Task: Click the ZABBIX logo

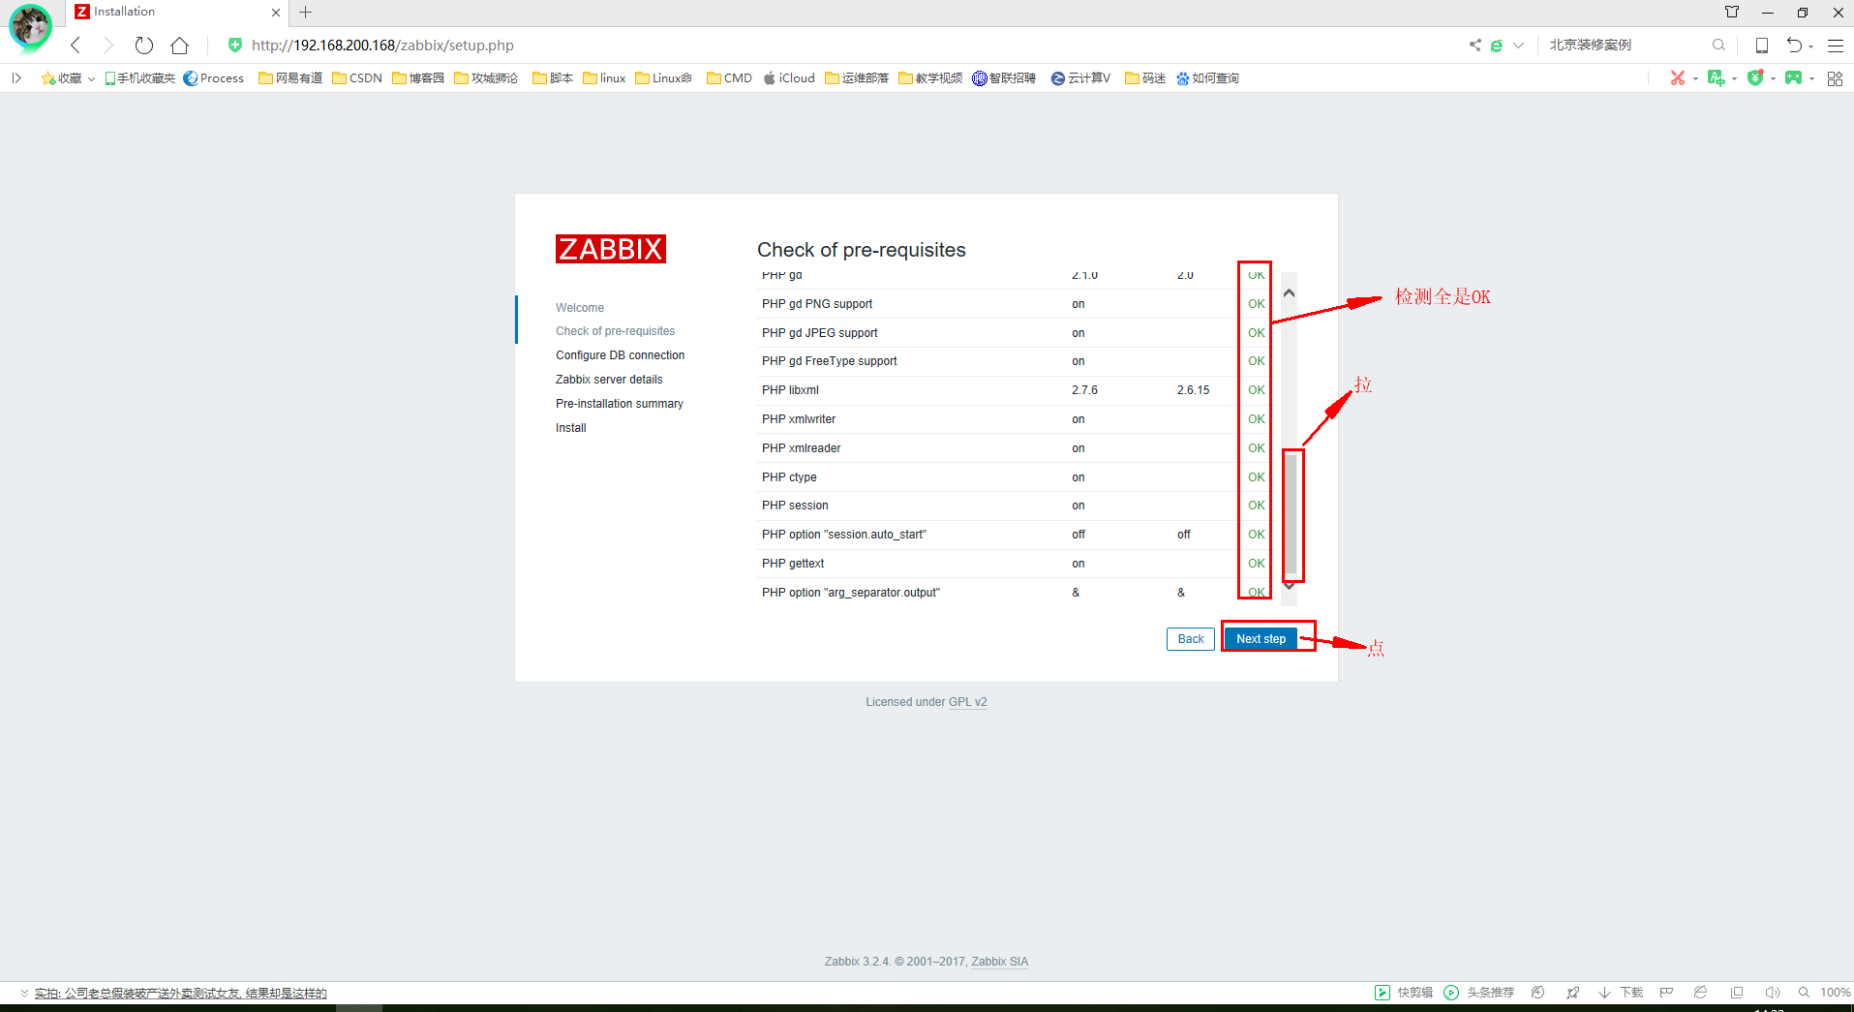Action: pyautogui.click(x=611, y=249)
